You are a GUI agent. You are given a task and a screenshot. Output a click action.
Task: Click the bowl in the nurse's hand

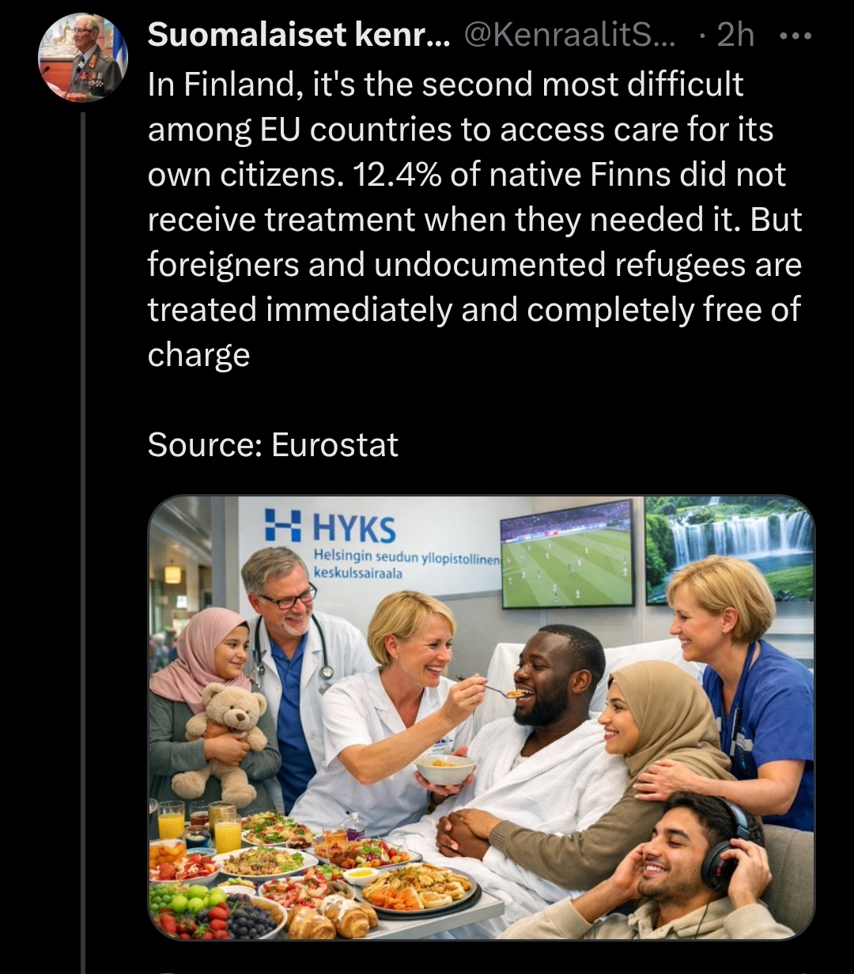point(445,768)
